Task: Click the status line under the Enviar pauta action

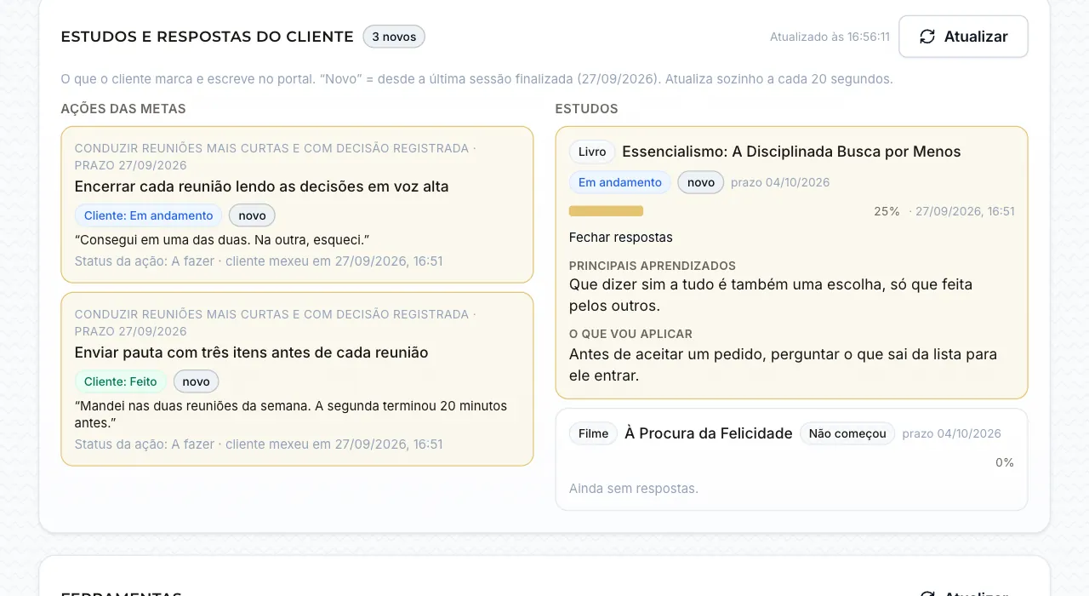Action: coord(259,444)
